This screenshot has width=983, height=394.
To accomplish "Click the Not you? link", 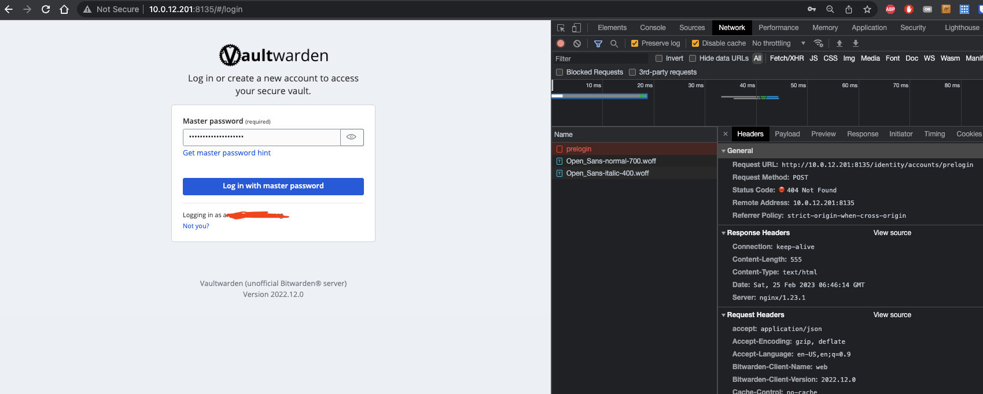I will coord(196,226).
